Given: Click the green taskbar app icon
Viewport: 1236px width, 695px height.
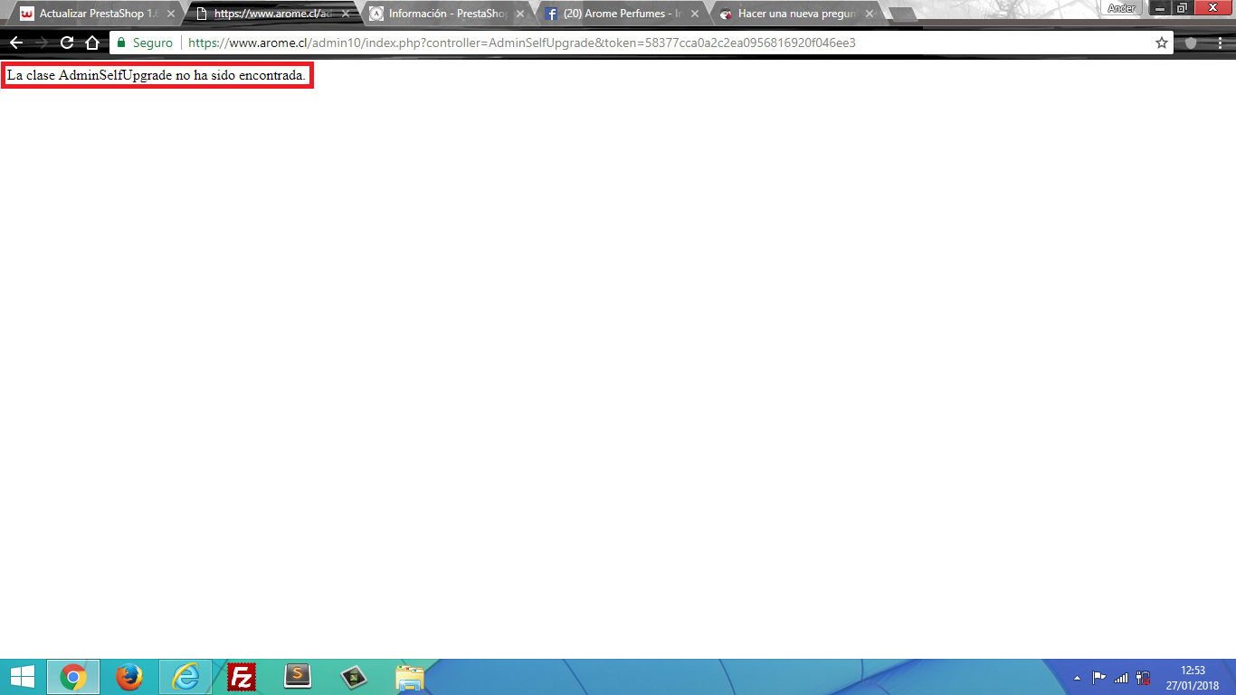Looking at the screenshot, I should pyautogui.click(x=354, y=677).
